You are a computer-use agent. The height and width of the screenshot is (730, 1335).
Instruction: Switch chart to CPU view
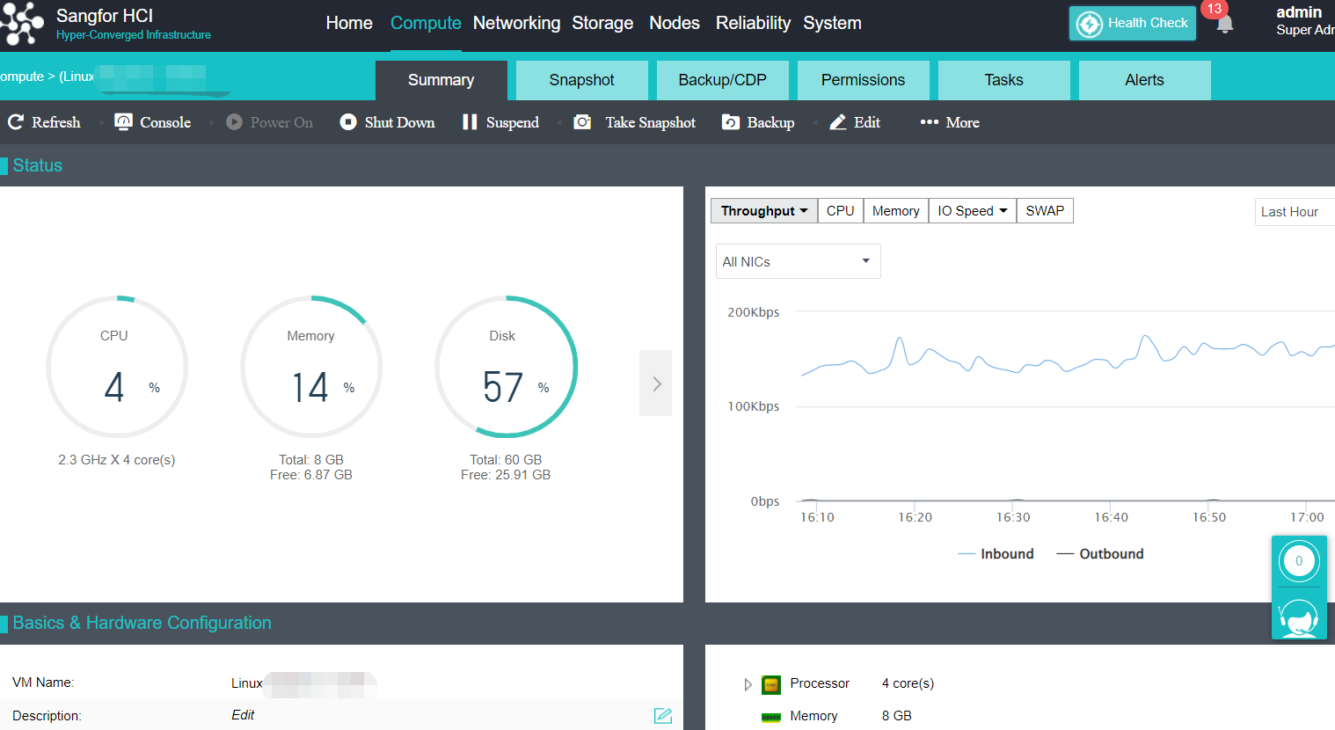[840, 211]
